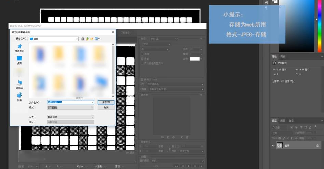
Task: Open the 保存在 location dropdown showing 桌面
Action: coord(54,39)
